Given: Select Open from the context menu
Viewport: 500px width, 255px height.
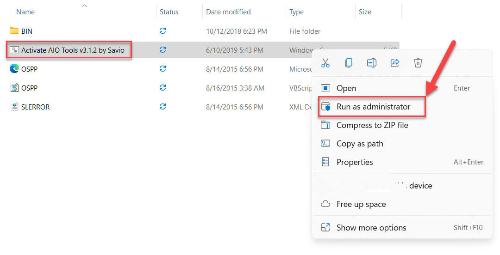Looking at the screenshot, I should click(346, 88).
